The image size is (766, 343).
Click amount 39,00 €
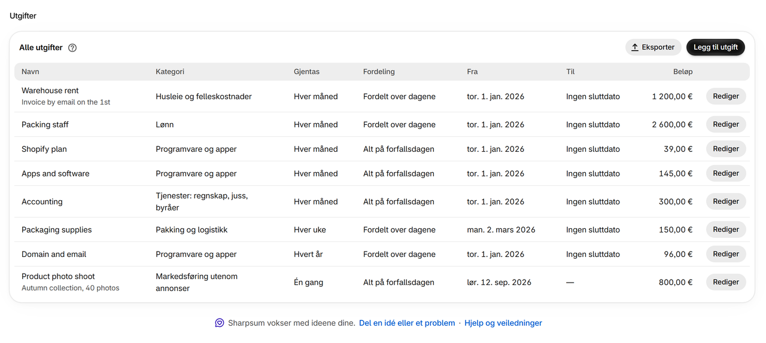678,149
